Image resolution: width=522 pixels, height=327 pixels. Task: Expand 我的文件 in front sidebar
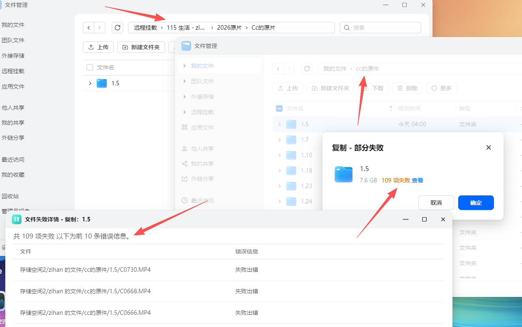pos(185,66)
